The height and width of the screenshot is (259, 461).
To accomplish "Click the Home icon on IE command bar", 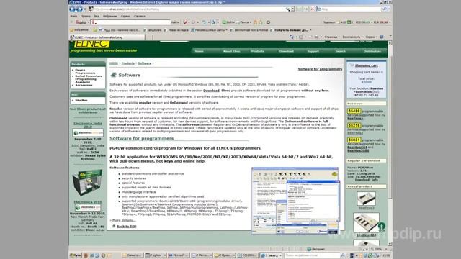I will click(291, 37).
